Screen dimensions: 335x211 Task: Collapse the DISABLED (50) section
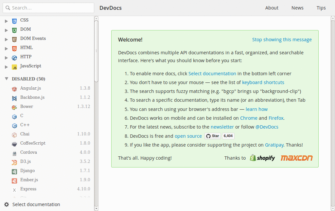[x=7, y=79]
